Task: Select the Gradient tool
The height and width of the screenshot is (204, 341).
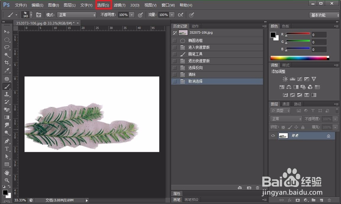Action: [7, 117]
